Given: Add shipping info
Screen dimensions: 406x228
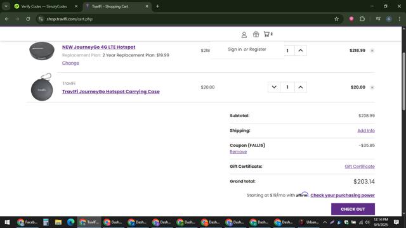Looking at the screenshot, I should click(366, 130).
